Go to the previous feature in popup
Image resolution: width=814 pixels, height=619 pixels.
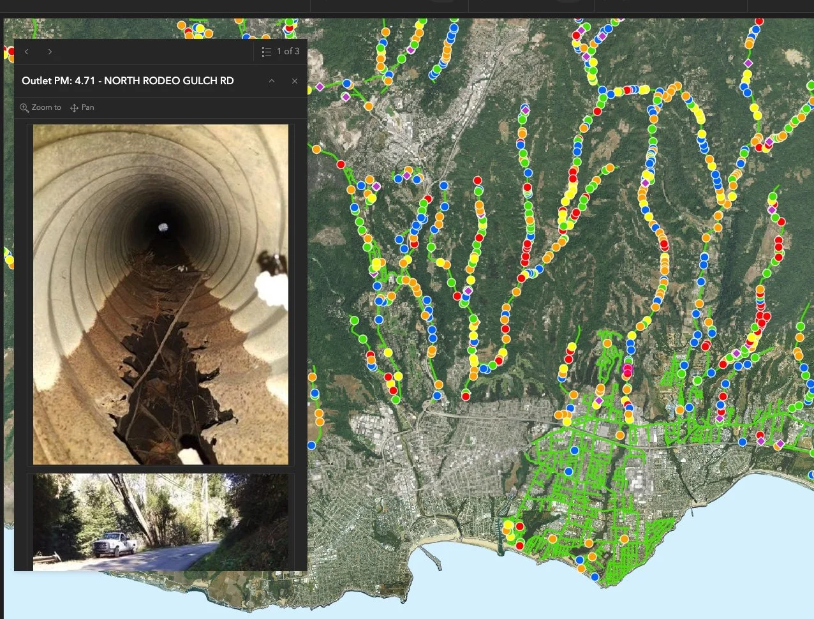(27, 52)
